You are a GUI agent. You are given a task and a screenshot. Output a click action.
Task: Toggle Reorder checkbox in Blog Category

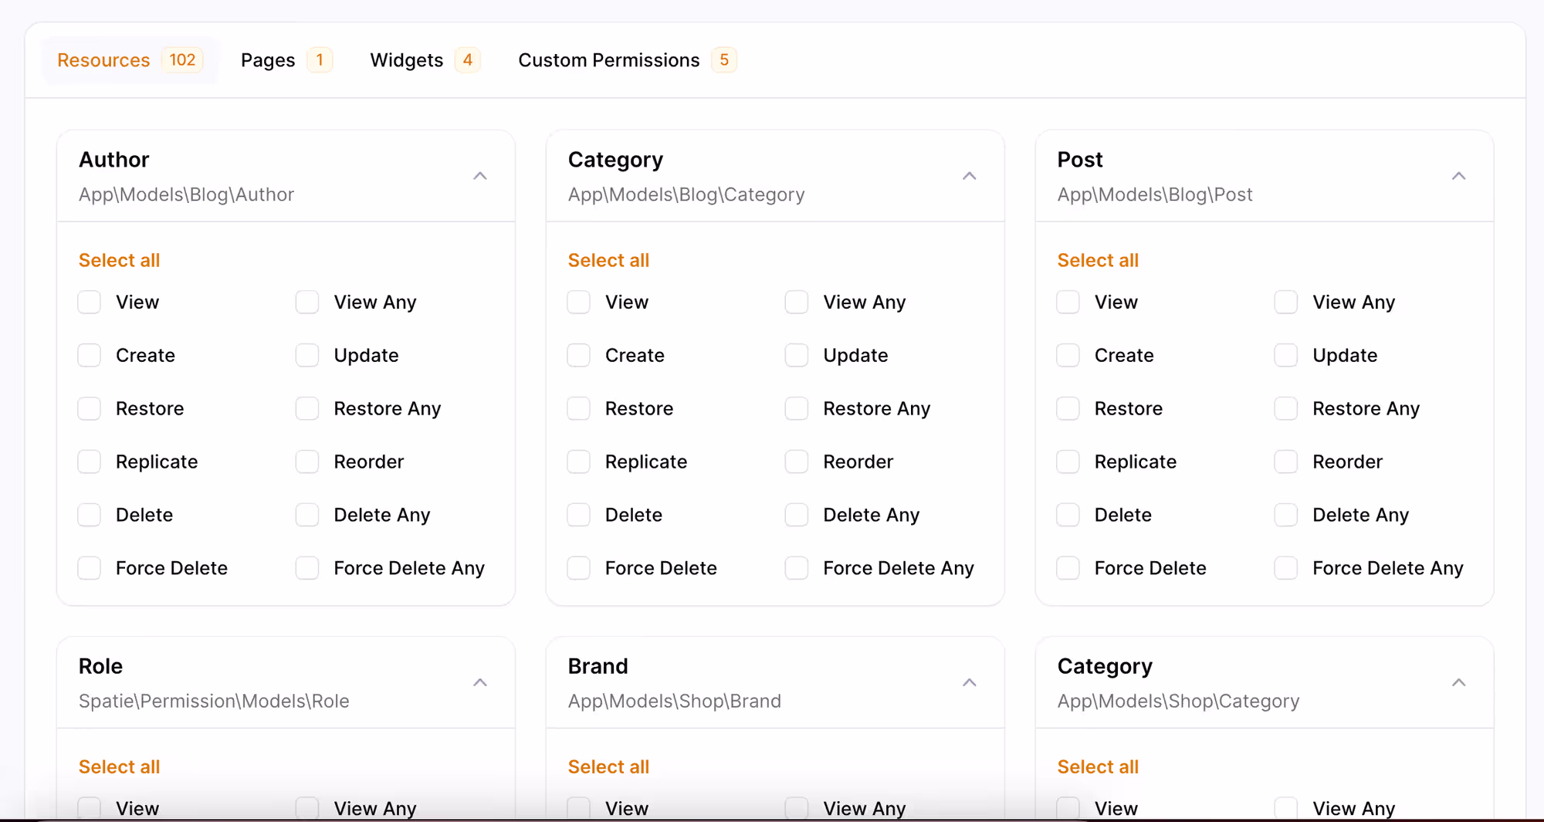coord(797,462)
